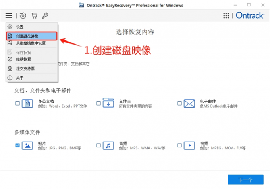270x189 pixels.
Task: Enable the 文件夹 checkbox
Action: point(98,103)
